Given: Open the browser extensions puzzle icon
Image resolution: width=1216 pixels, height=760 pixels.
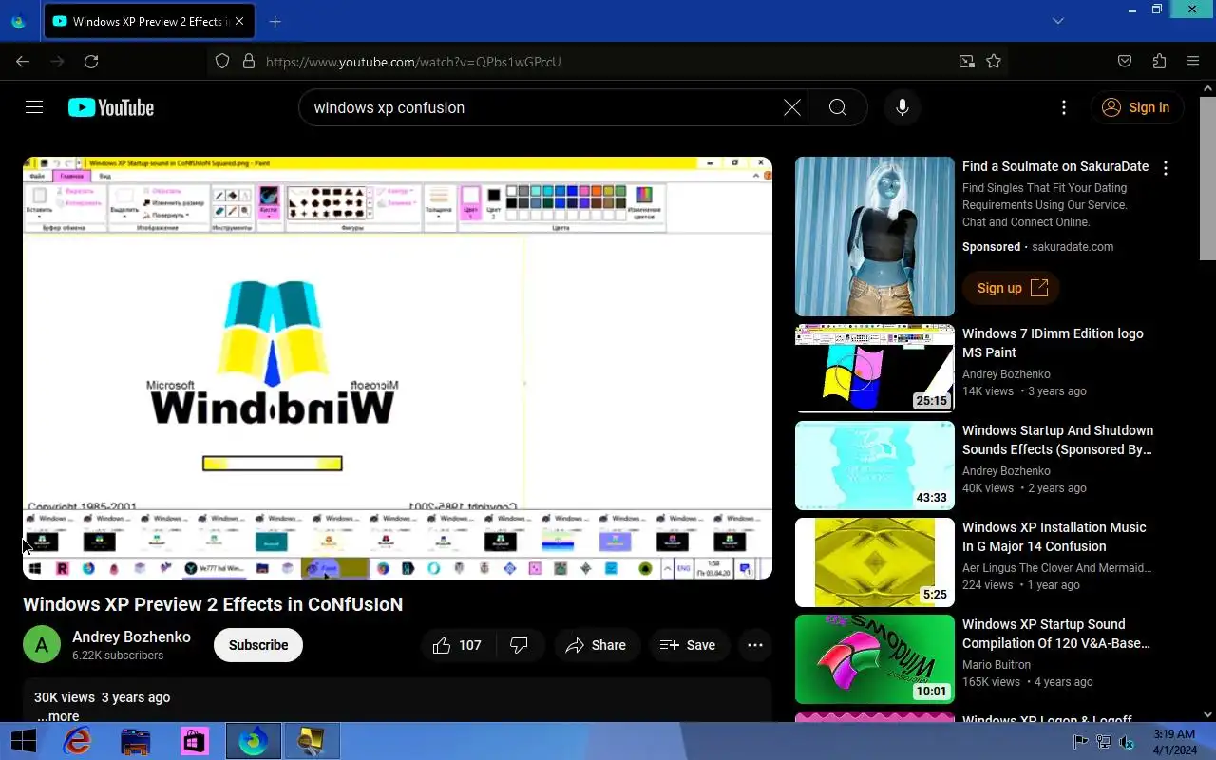Looking at the screenshot, I should coord(1159,61).
